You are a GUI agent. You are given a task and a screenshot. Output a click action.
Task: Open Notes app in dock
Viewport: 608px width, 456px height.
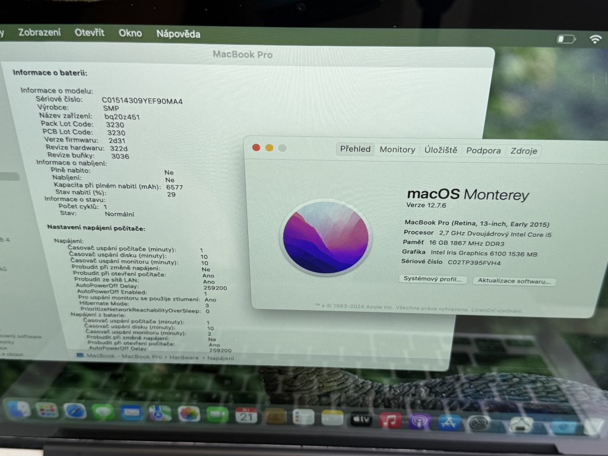click(x=332, y=419)
